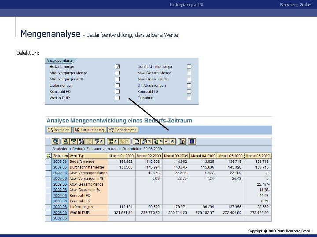Image resolution: width=317 pixels, height=237 pixels.
Task: Sort ascending using the toolbar icon
Action: click(66, 141)
